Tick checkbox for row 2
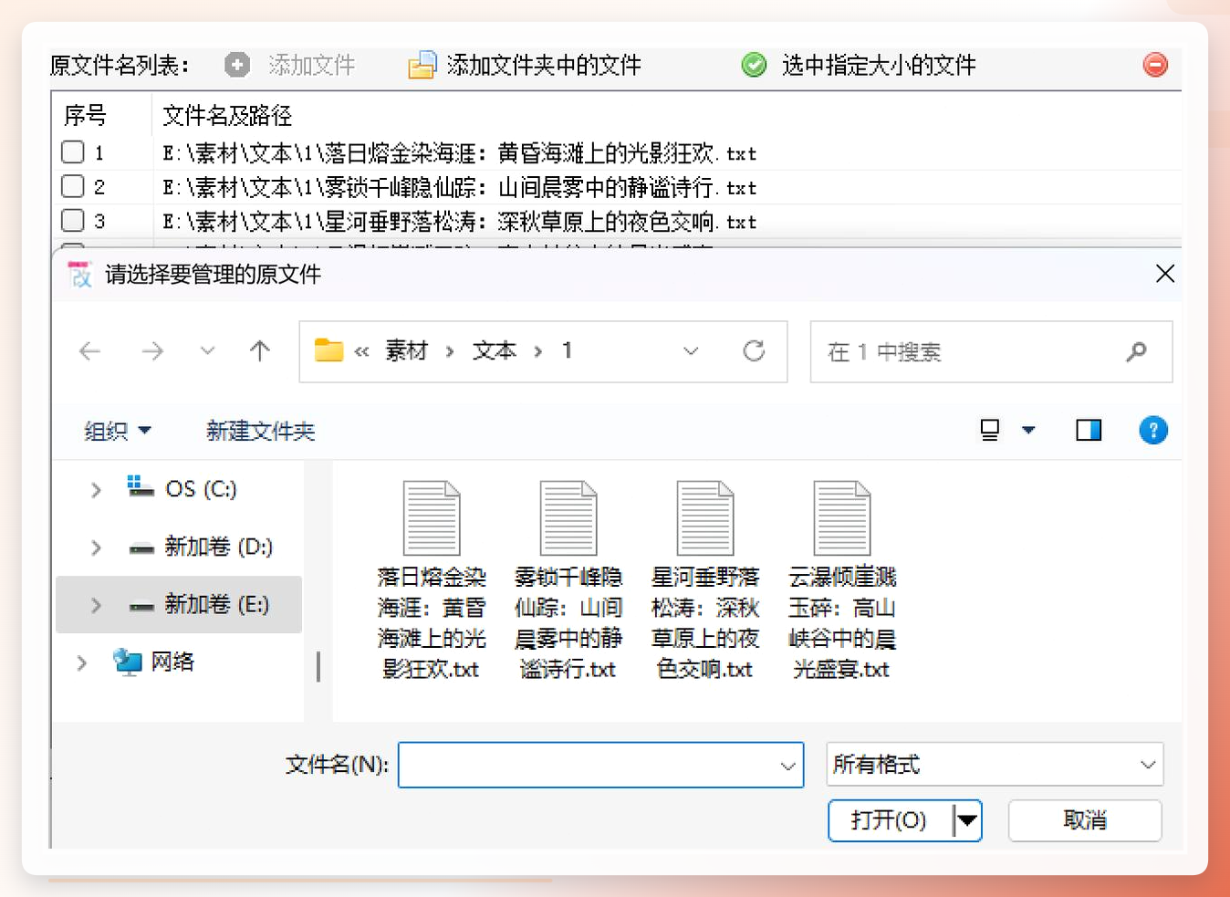The width and height of the screenshot is (1230, 897). coord(73,187)
